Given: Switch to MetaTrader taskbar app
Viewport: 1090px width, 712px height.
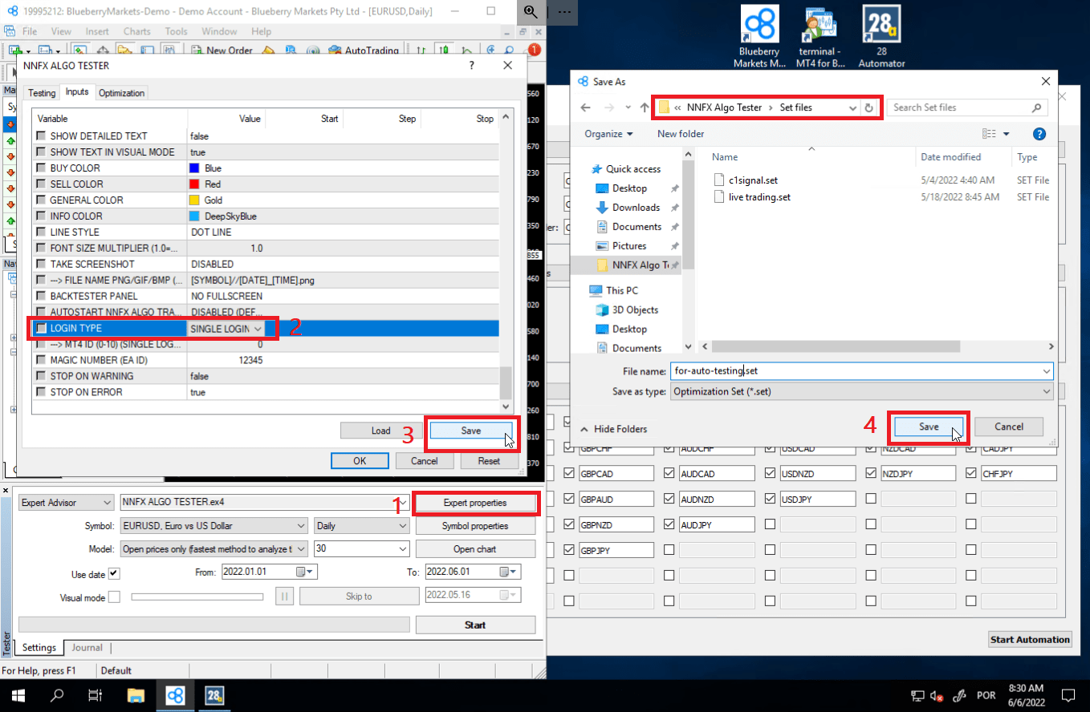Looking at the screenshot, I should 175,695.
